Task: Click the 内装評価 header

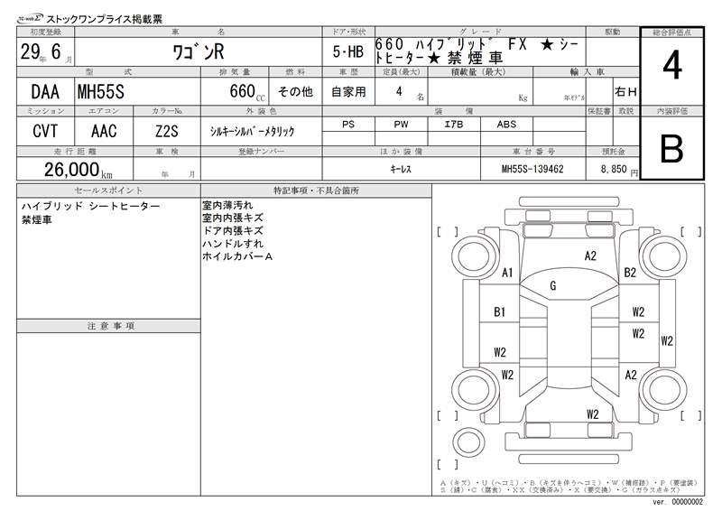Action: pos(671,111)
